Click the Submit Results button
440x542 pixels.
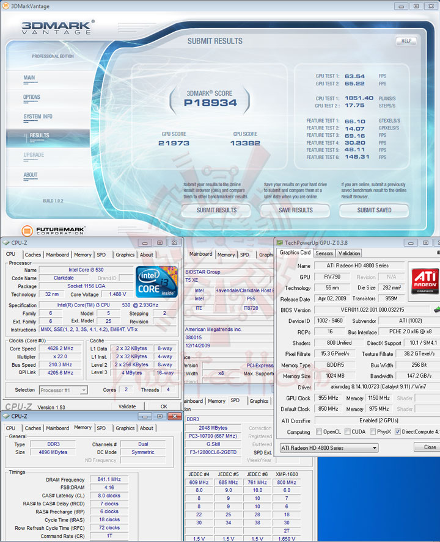point(217,210)
